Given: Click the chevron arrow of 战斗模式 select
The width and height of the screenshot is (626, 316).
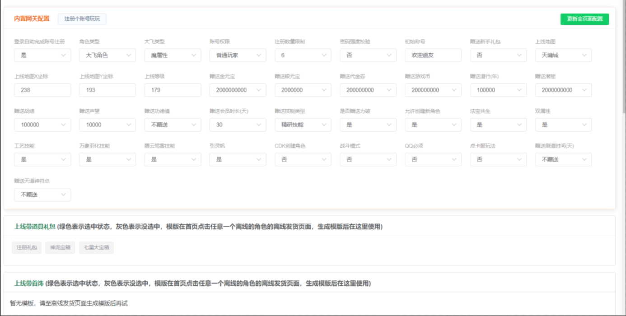Looking at the screenshot, I should [x=389, y=159].
